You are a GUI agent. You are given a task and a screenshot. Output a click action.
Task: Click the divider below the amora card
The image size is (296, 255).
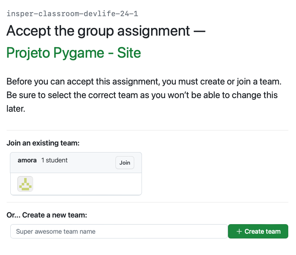tap(147, 202)
